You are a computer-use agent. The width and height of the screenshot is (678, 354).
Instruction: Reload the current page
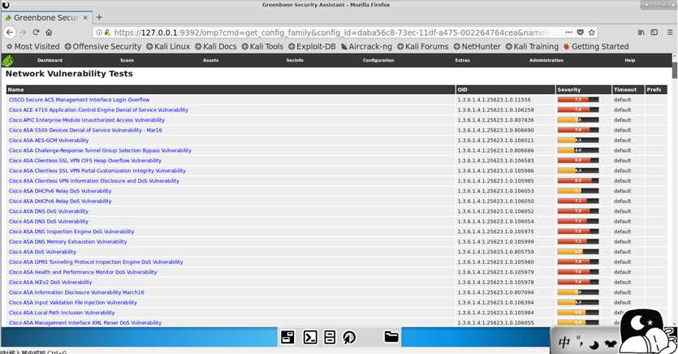[36, 32]
